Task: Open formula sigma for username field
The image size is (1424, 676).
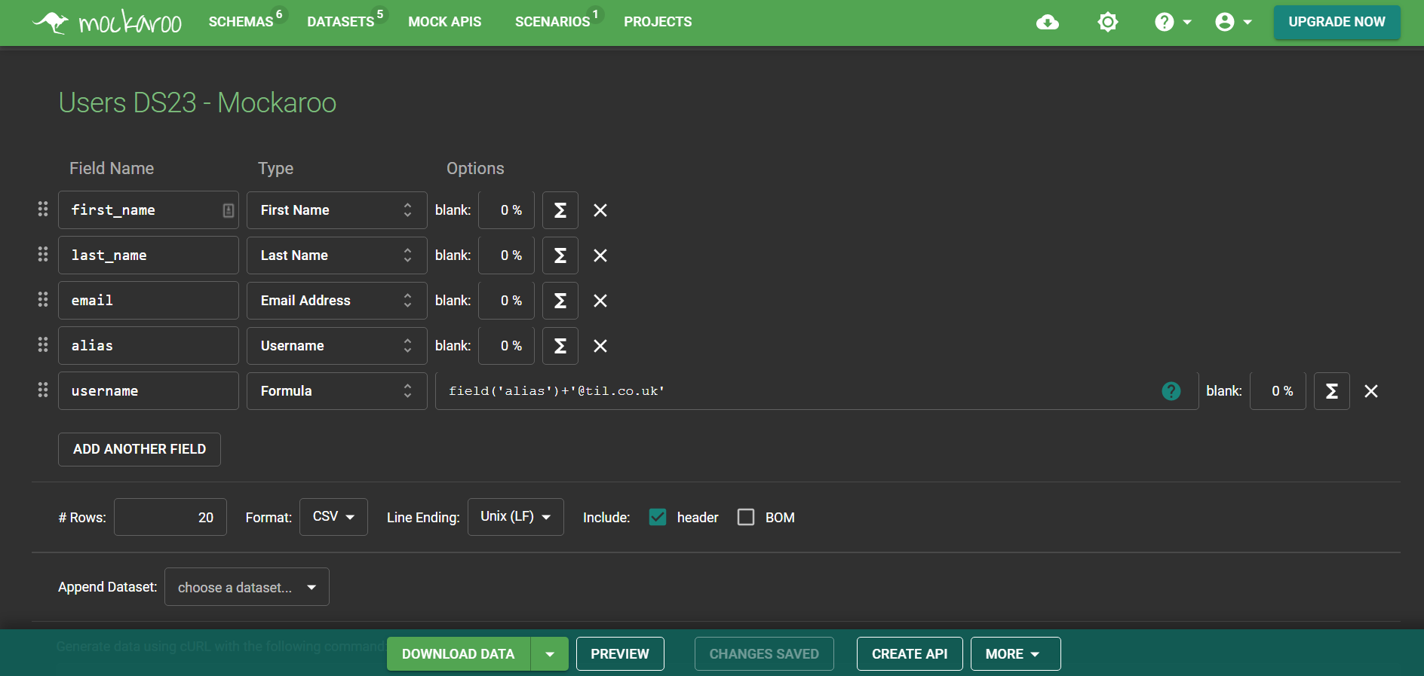Action: click(1332, 391)
